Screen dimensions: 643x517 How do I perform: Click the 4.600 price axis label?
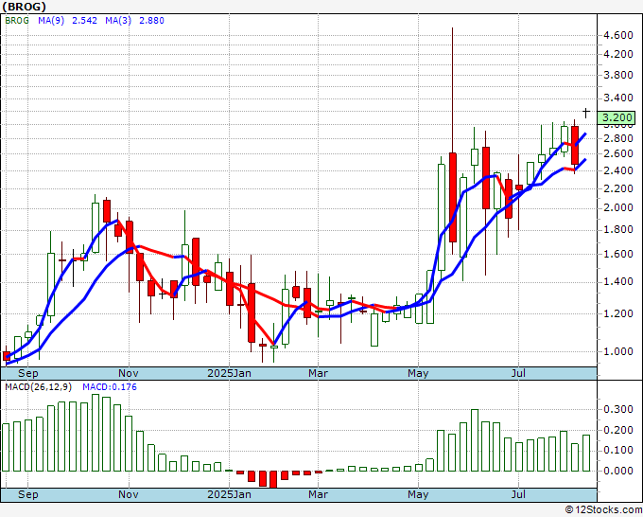coord(618,35)
